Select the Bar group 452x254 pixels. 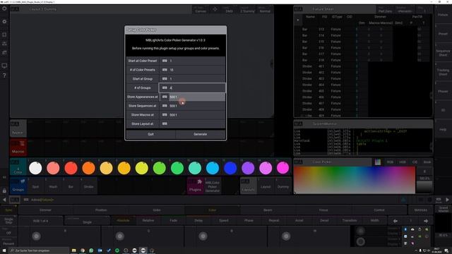[x=71, y=186]
